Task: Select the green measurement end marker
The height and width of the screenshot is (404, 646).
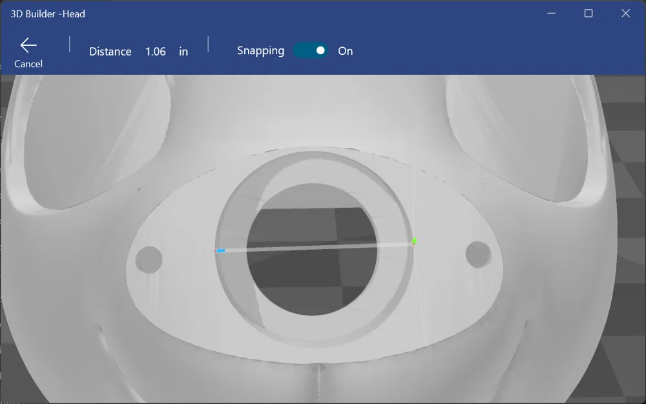Action: tap(414, 241)
